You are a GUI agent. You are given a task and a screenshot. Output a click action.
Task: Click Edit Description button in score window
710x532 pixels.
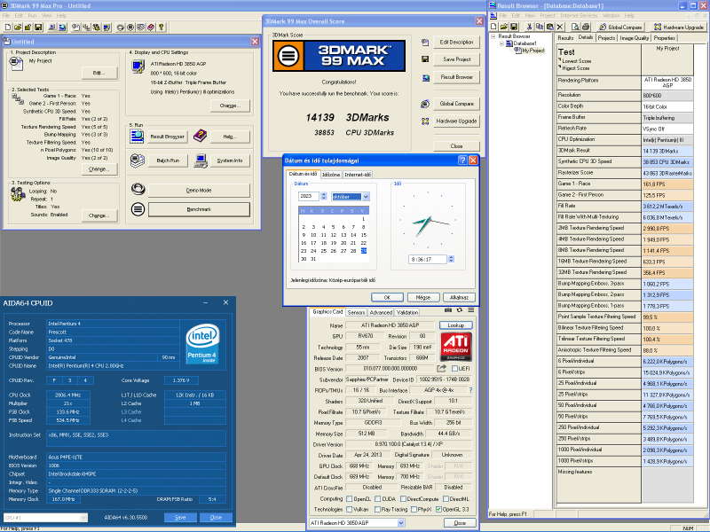point(456,42)
